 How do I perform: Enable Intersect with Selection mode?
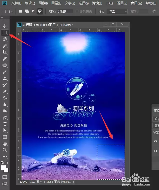[x=40, y=11]
